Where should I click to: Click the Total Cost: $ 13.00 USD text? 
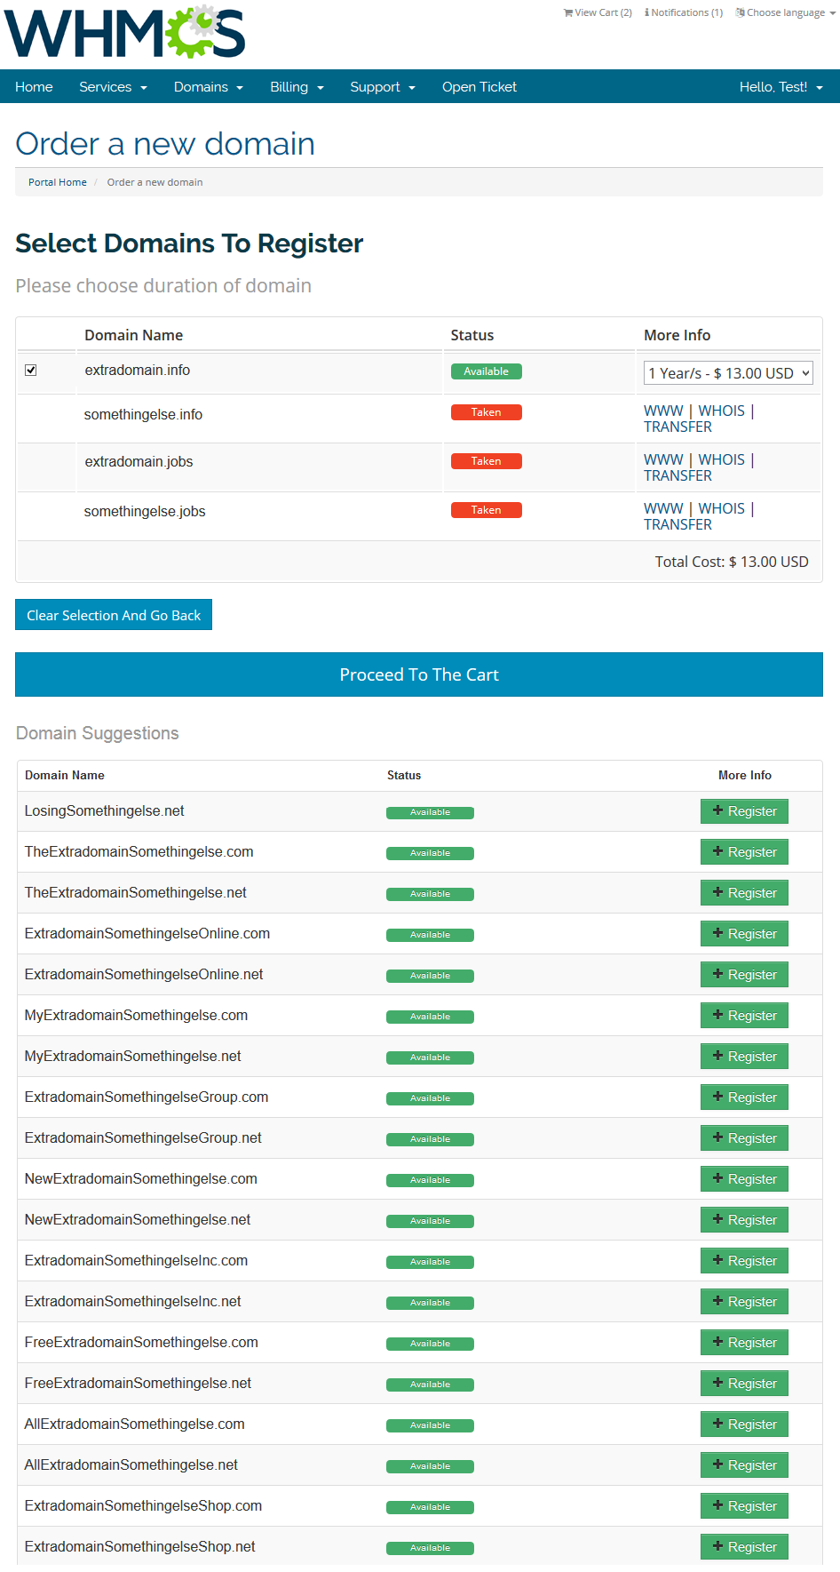coord(732,562)
